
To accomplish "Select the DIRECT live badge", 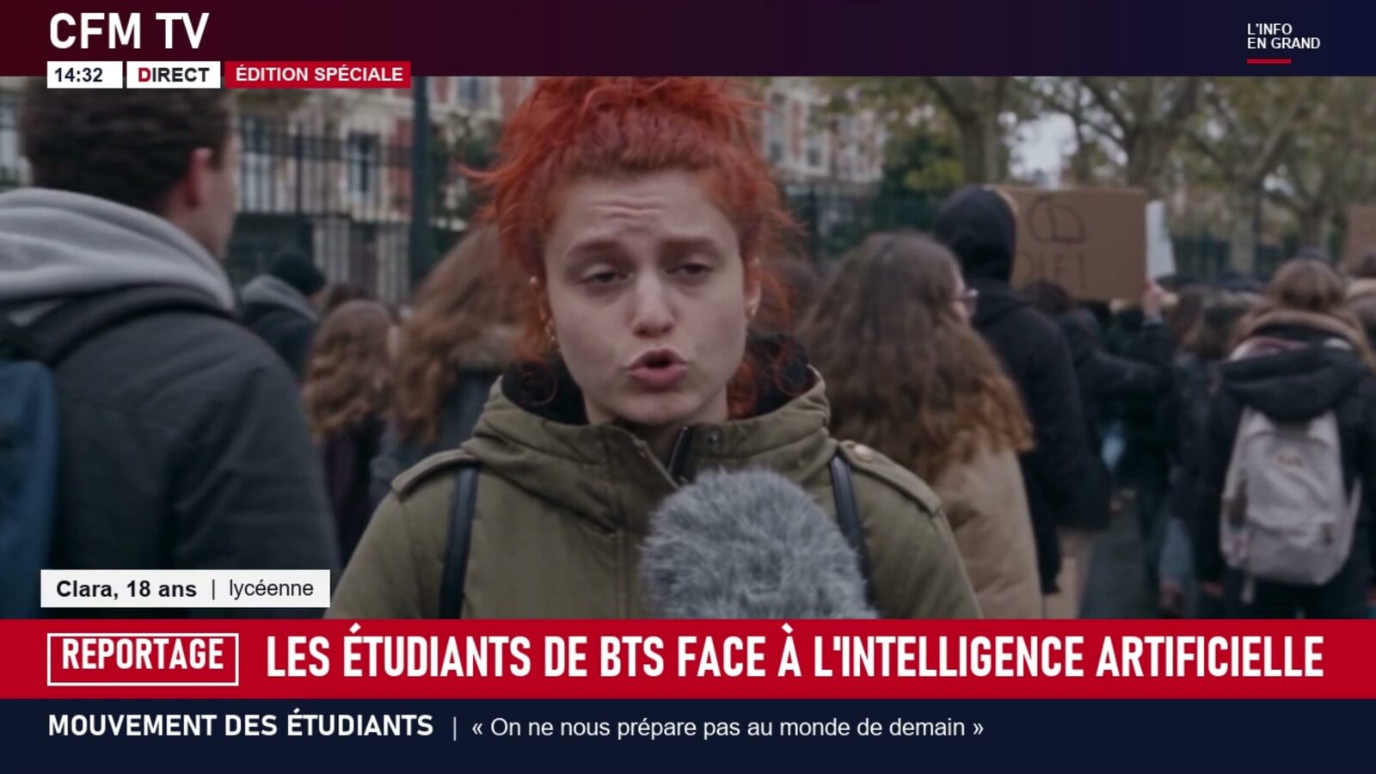I will click(x=174, y=75).
